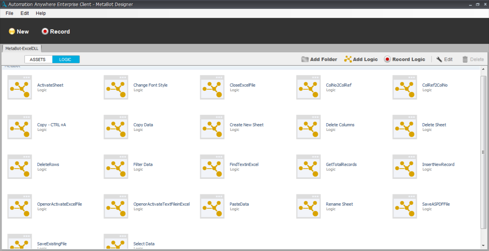The image size is (489, 251).
Task: Select the ColNo2ColRef logic icon
Action: click(x=308, y=87)
